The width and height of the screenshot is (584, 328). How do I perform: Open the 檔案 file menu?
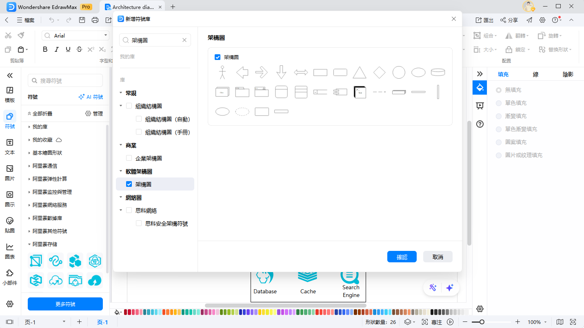(x=25, y=20)
